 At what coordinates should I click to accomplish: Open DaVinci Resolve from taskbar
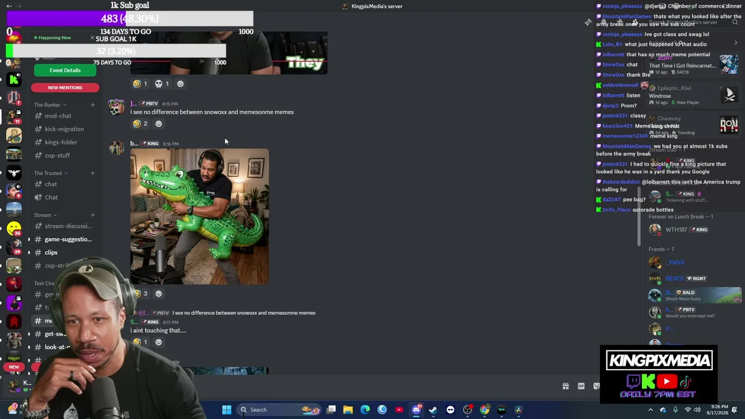tap(519, 410)
